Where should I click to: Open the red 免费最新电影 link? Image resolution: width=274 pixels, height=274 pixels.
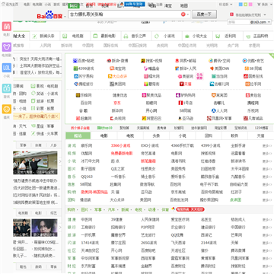(x=122, y=153)
